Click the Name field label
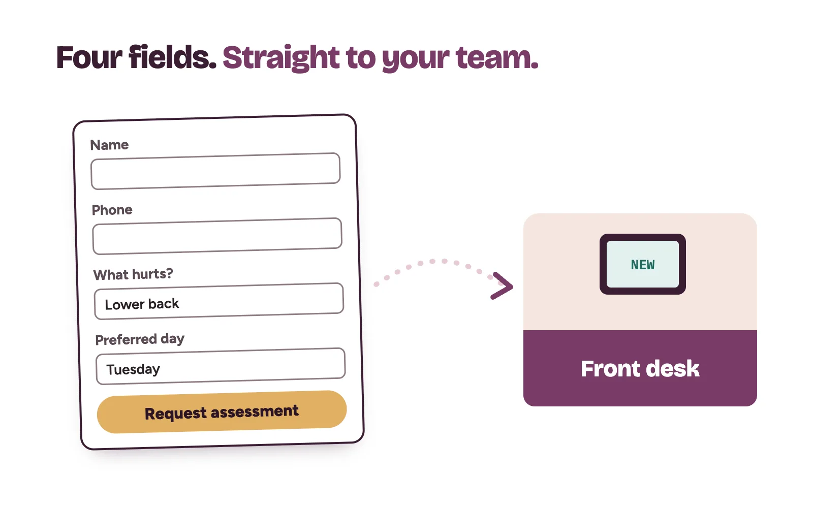 (109, 145)
